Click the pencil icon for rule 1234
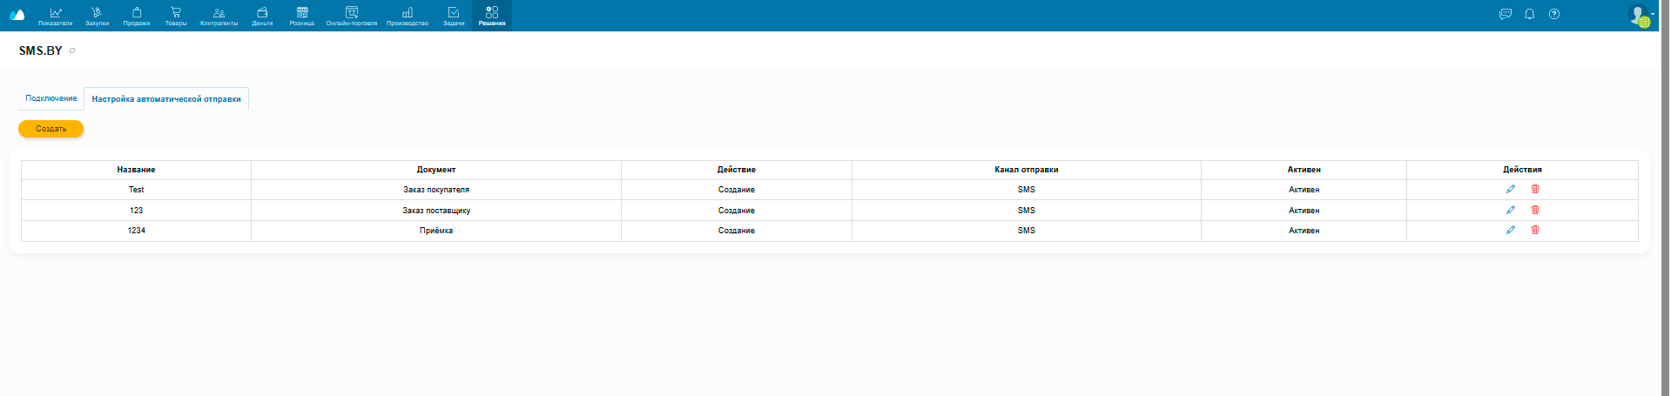 click(x=1510, y=230)
